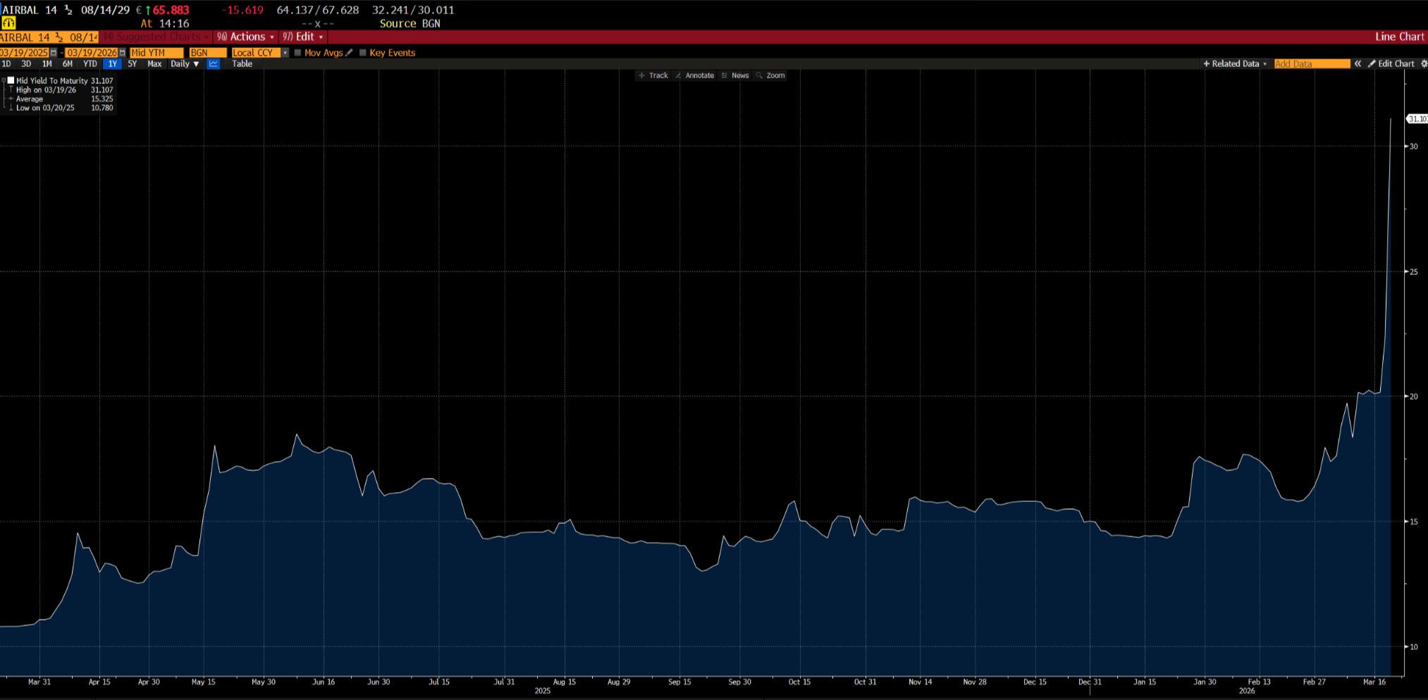Click the Add Data input field
Viewport: 1428px width, 700px height.
click(1311, 64)
